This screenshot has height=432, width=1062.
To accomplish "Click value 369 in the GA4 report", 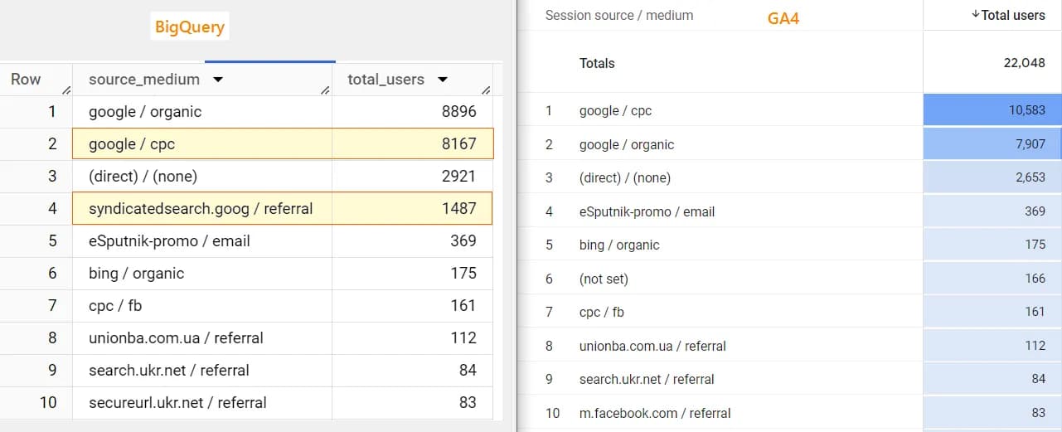I will coord(1035,211).
